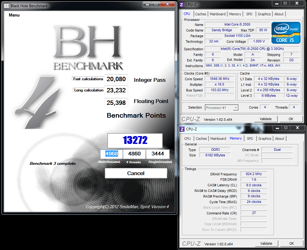Switch to CPU tab in lower CPU-Z window

pyautogui.click(x=187, y=139)
